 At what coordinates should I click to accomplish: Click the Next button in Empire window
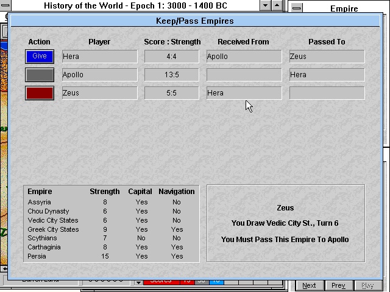click(309, 285)
